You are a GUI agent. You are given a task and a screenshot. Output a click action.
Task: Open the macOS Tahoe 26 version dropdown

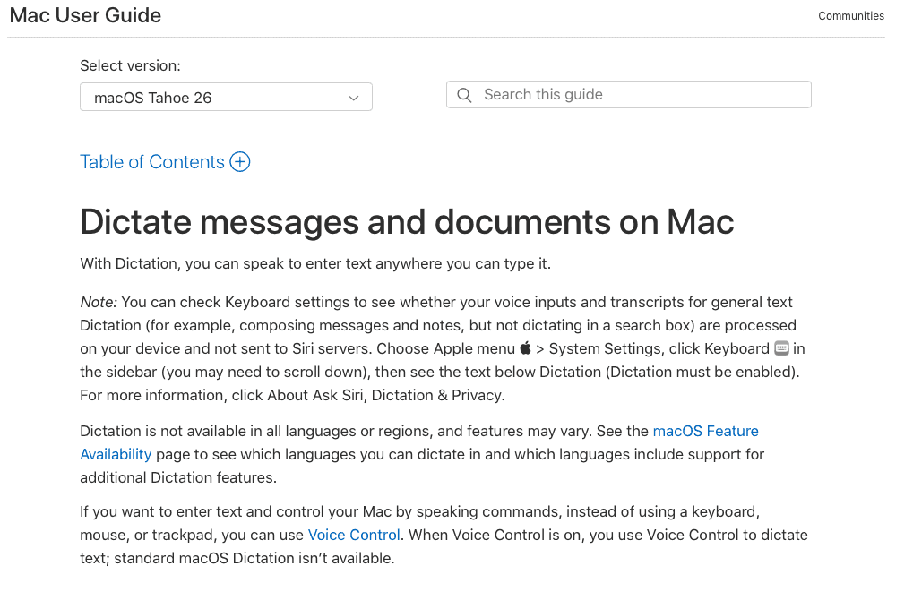coord(226,98)
